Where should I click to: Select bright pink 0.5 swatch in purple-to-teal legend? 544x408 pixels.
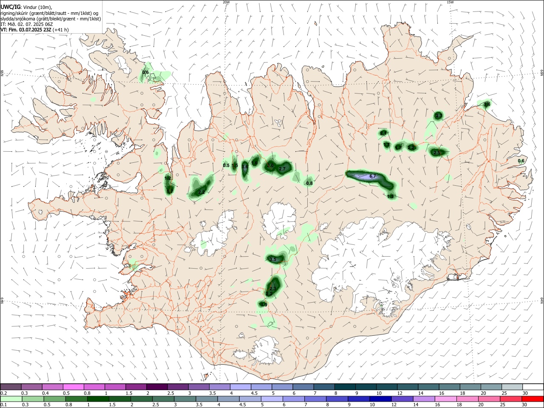[73, 387]
